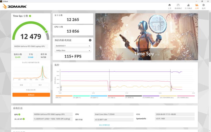Click green check beside Time Spy 分数
This screenshot has width=211, height=132.
pos(30,16)
